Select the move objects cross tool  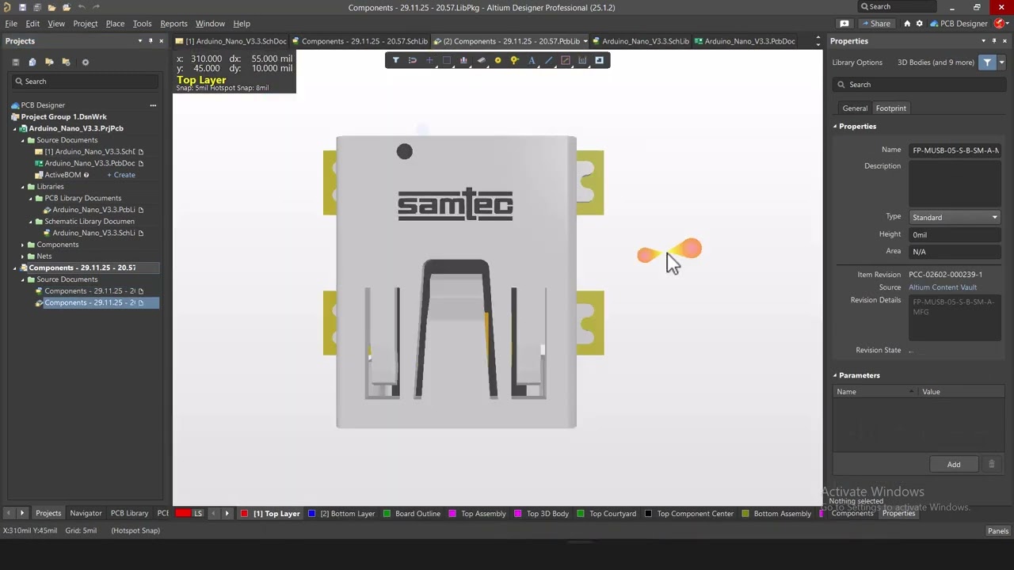429,60
